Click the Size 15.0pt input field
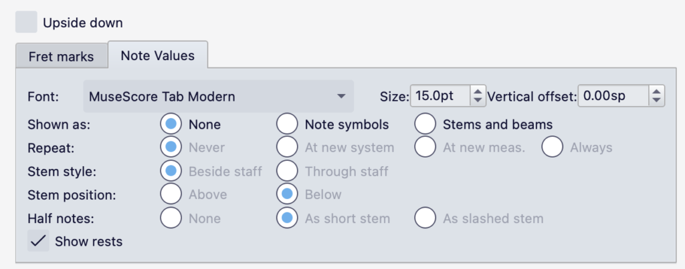 coord(440,96)
